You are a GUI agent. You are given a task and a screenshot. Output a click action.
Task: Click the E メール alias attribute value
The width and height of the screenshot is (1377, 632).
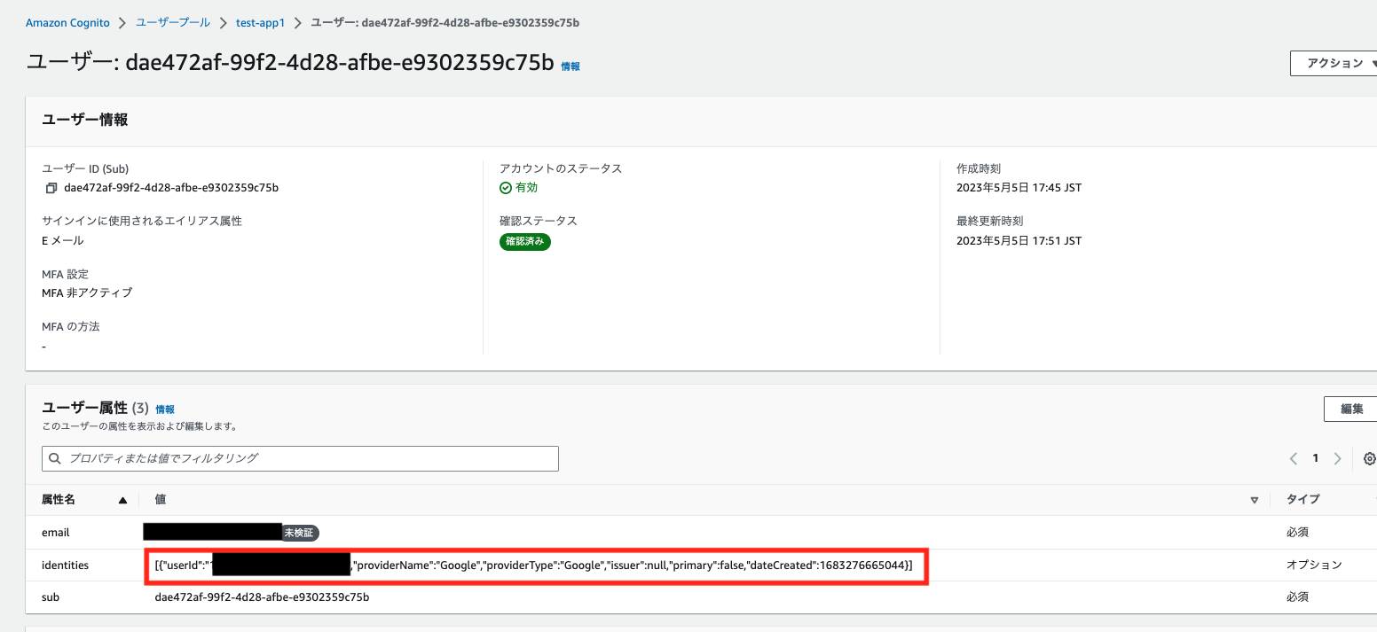[x=63, y=241]
